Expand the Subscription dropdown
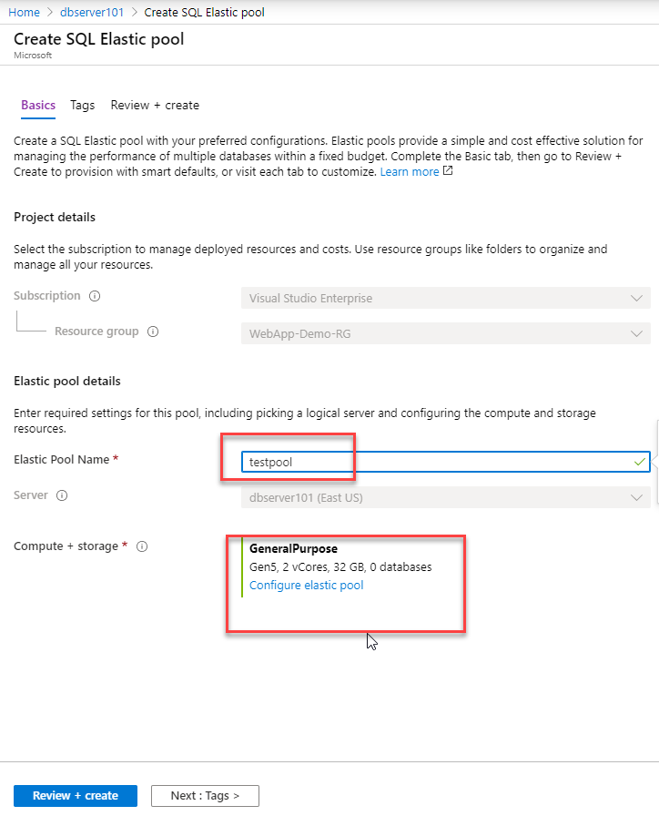Image resolution: width=659 pixels, height=816 pixels. pos(446,298)
